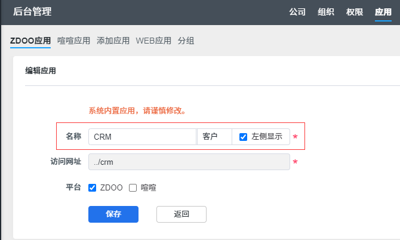The width and height of the screenshot is (400, 240).
Task: Click the 访问网址 field showing ../crm
Action: point(189,162)
